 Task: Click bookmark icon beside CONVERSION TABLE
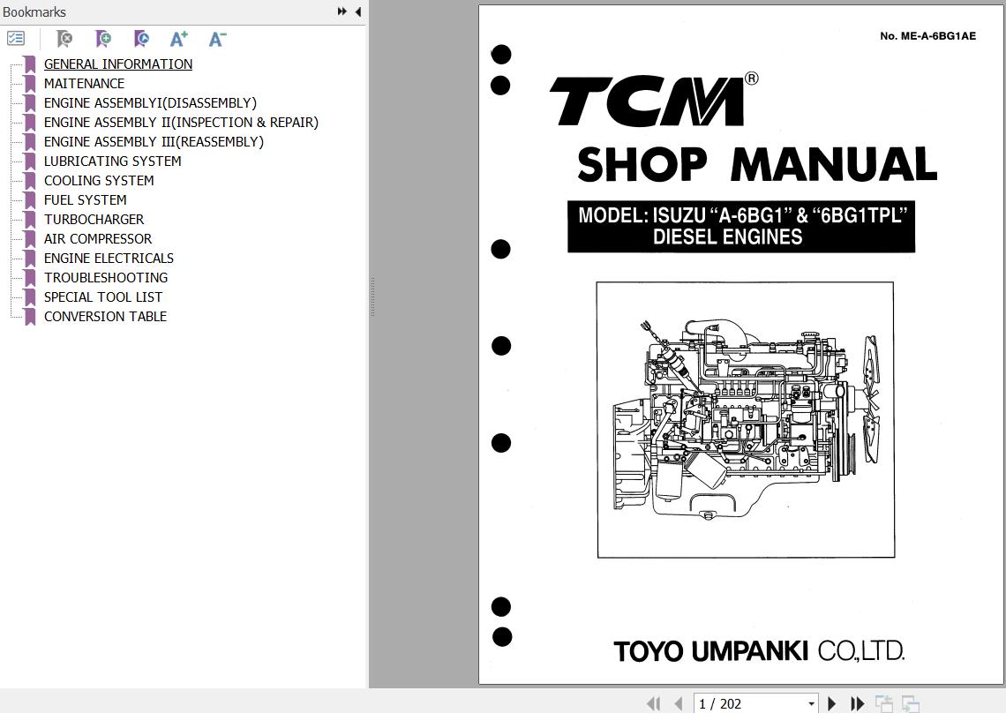(29, 317)
